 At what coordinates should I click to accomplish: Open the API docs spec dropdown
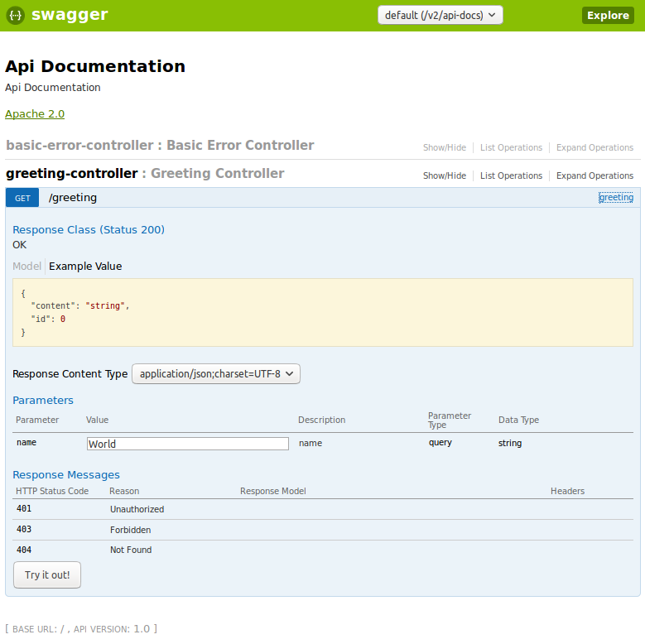(440, 15)
